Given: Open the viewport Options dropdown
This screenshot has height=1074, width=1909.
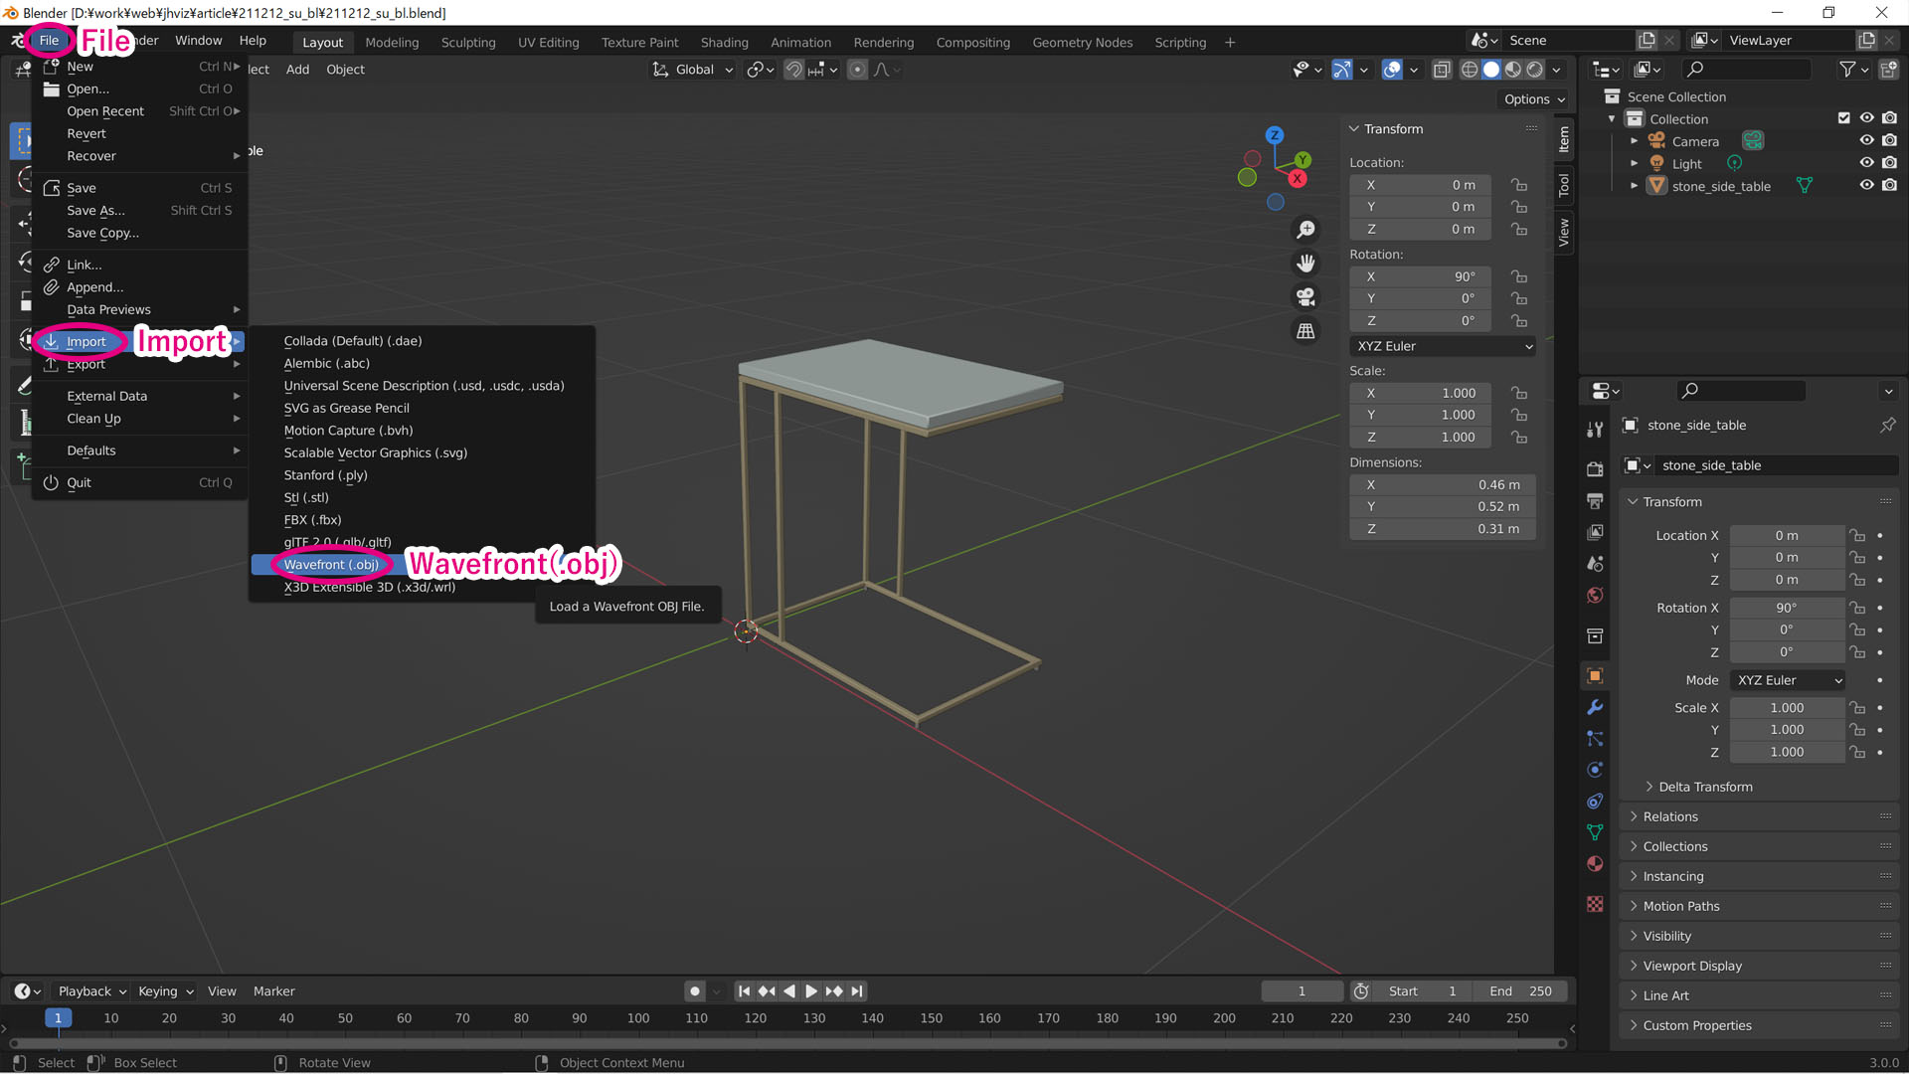Looking at the screenshot, I should tap(1534, 99).
